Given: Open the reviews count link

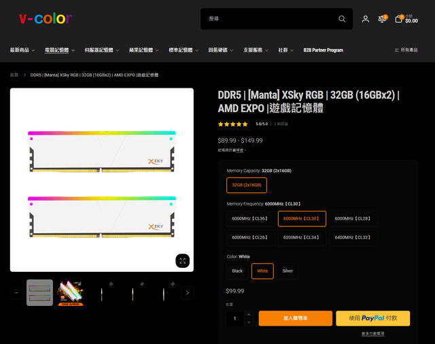Looking at the screenshot, I should click(x=281, y=124).
